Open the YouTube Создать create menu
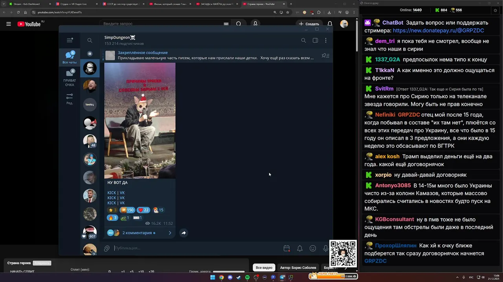This screenshot has width=503, height=282. coord(309,24)
